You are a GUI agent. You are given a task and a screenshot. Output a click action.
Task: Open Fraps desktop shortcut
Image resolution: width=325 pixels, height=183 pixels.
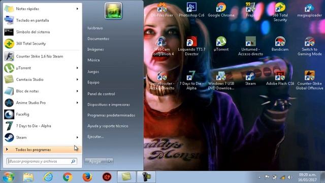(x=250, y=10)
